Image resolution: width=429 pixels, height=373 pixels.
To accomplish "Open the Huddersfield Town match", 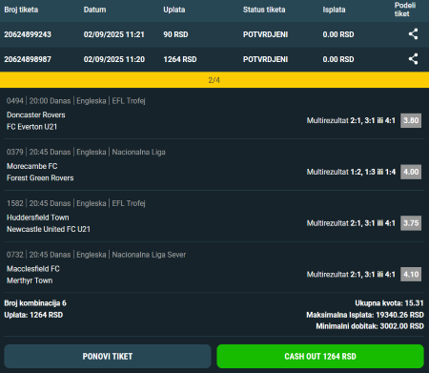I will [x=38, y=218].
